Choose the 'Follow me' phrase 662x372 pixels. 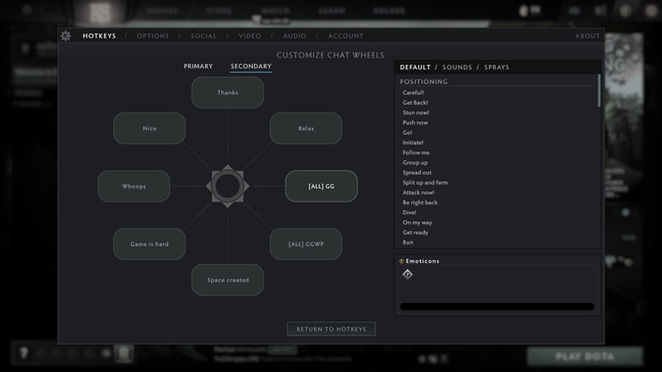point(415,152)
